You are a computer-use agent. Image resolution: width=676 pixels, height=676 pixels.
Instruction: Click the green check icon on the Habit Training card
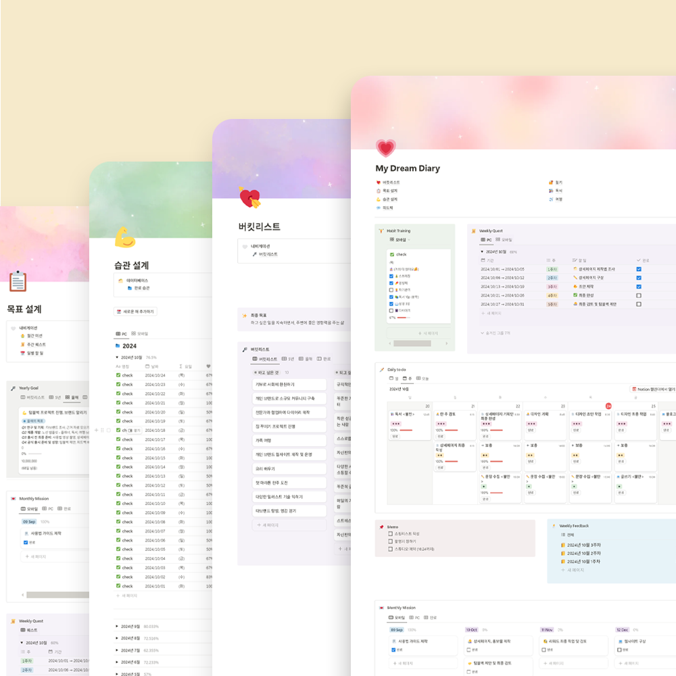tap(392, 254)
